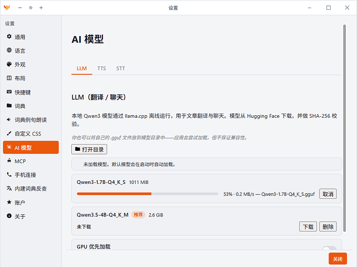This screenshot has height=267, width=357.
Task: Click the translate icon beside 内建词典反查
Action: click(9, 188)
